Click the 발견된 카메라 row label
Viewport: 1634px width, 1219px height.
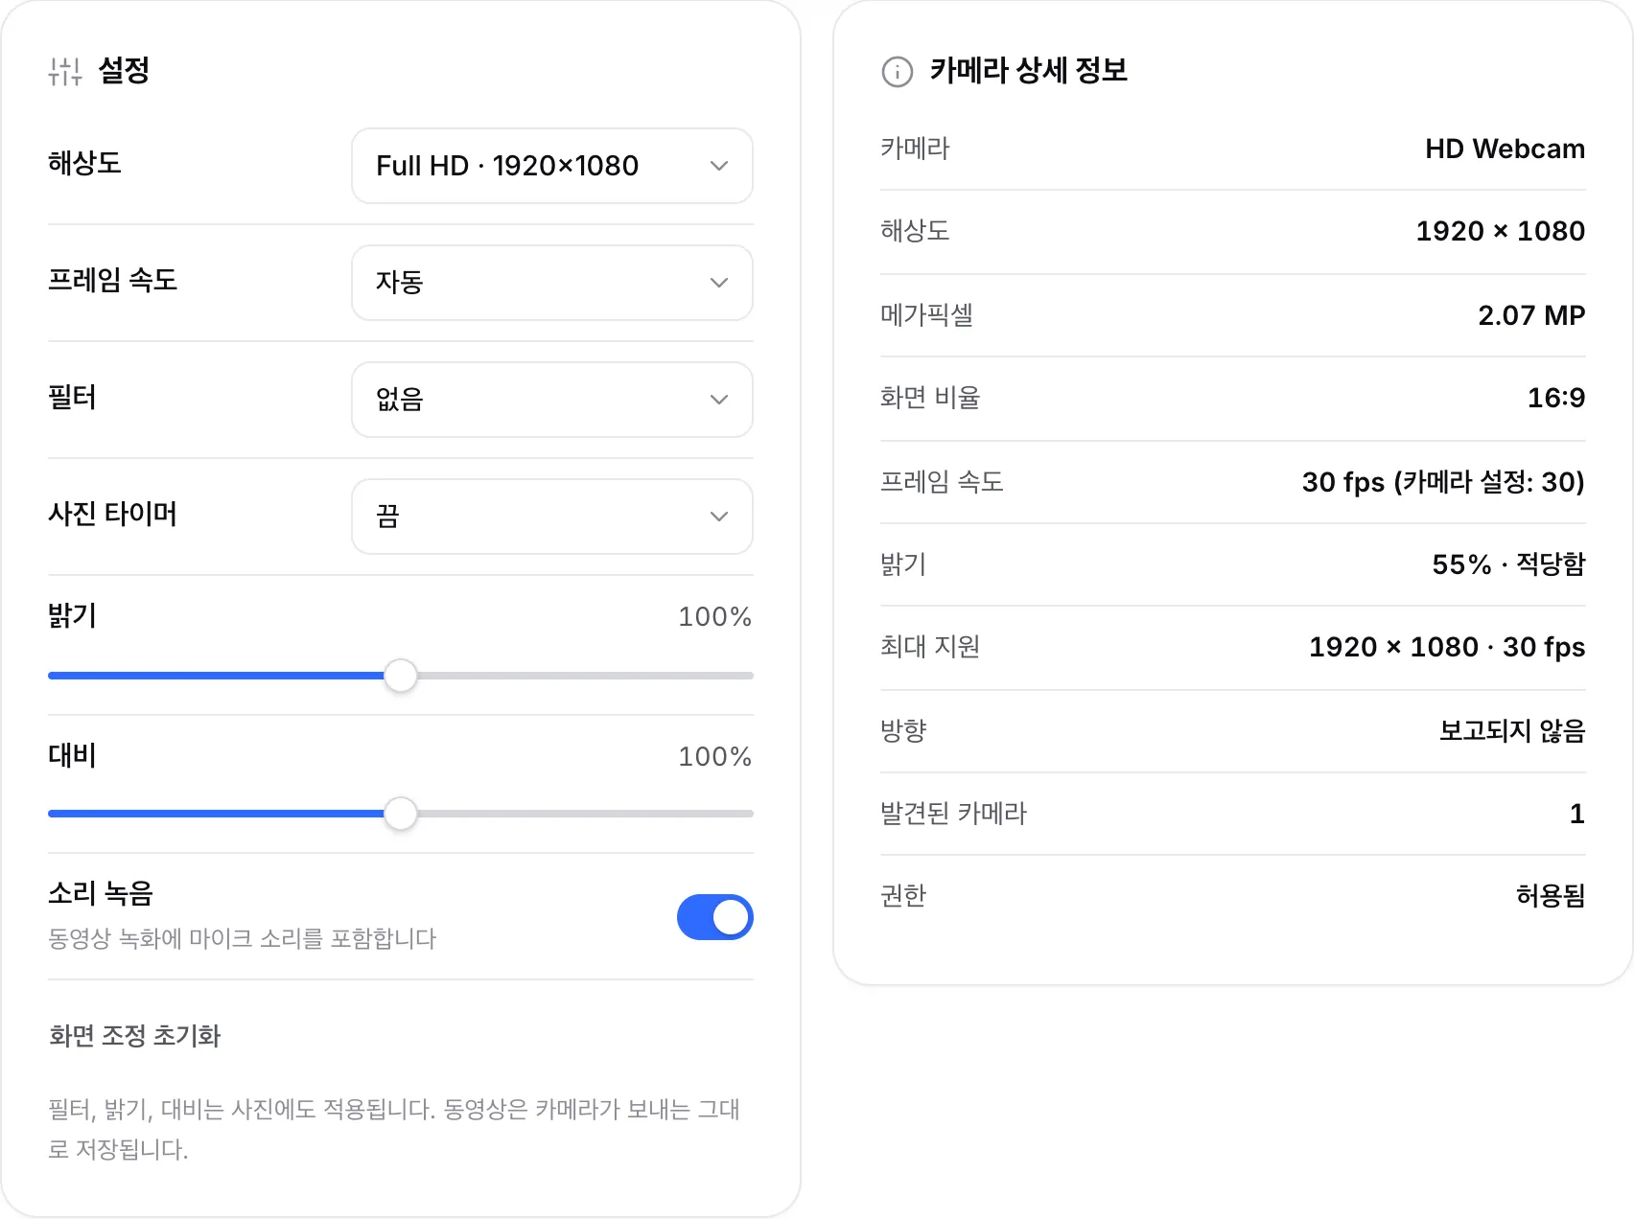[x=954, y=814]
